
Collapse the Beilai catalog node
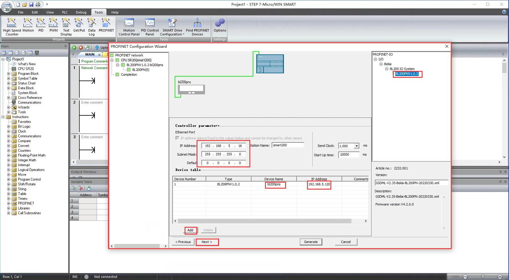point(381,64)
